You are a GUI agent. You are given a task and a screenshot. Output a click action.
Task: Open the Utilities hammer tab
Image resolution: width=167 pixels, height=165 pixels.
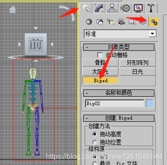point(151,8)
